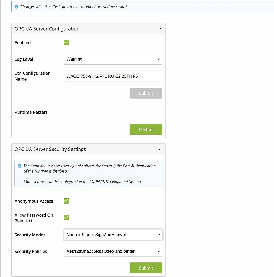Screen dimensions: 274x277
Task: Edit the Ctrl Configuration Name field
Action: pos(113,76)
